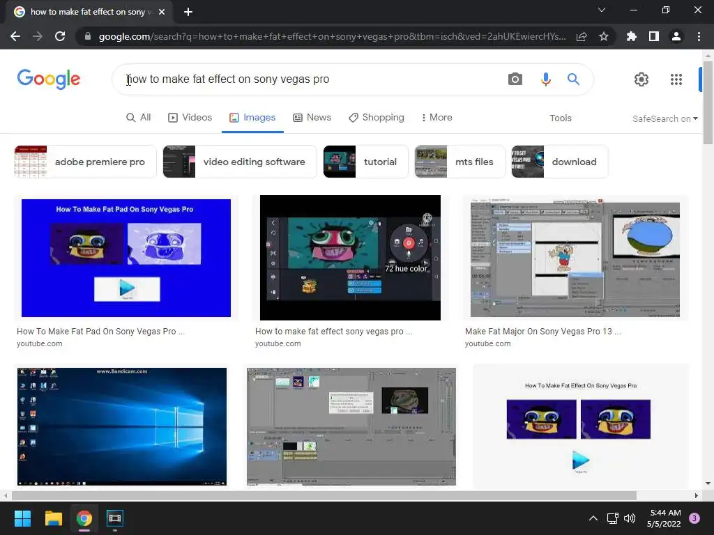Reload the current page
This screenshot has width=714, height=535.
60,36
